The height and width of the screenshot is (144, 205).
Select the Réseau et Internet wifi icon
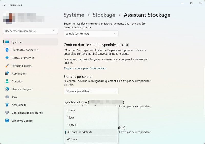click(7, 58)
